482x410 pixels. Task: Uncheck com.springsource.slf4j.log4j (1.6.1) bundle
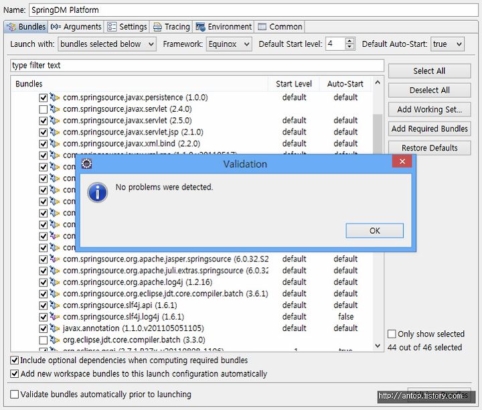(x=44, y=317)
